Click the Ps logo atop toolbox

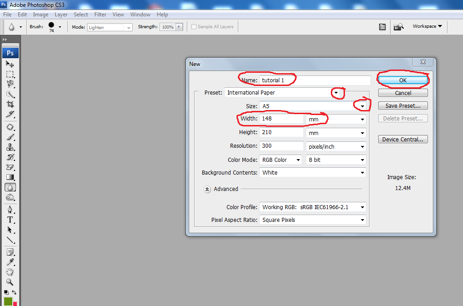pos(10,53)
